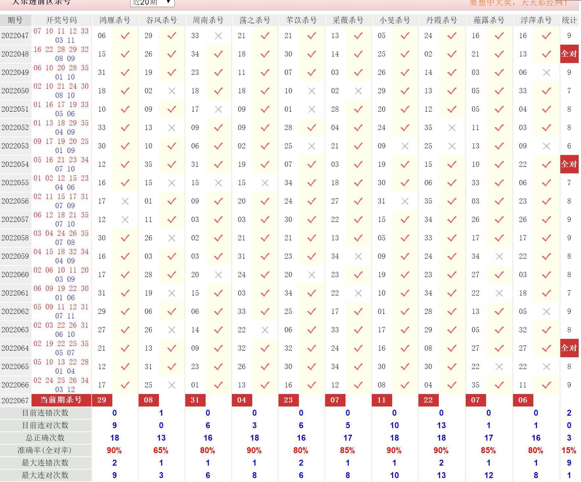
Task: Click gray X for 蘸露杀号 in 2022059
Action: coord(499,256)
